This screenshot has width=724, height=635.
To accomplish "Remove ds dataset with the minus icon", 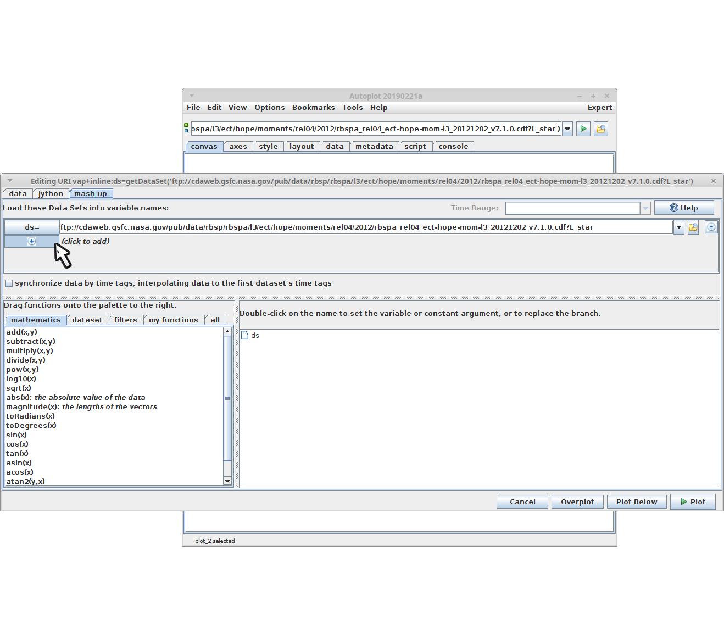I will tap(711, 227).
